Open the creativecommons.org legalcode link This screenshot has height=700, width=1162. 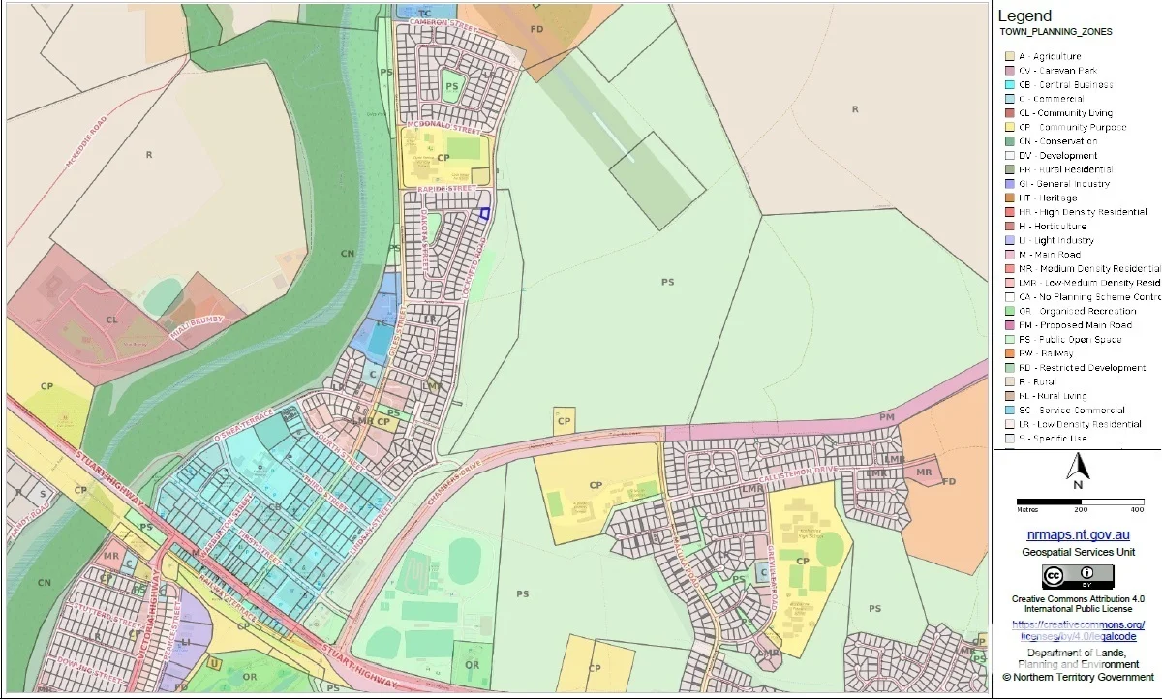point(1078,630)
